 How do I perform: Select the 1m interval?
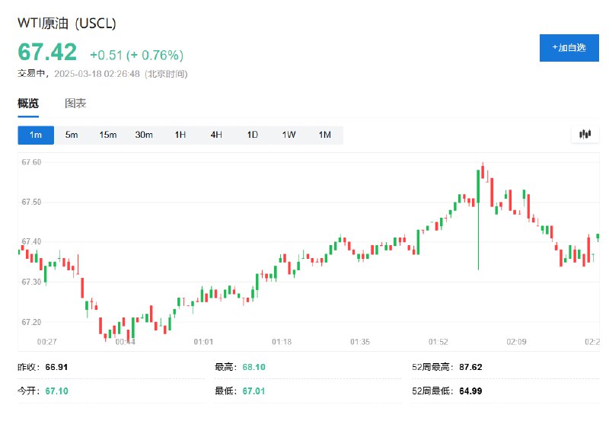[x=36, y=135]
